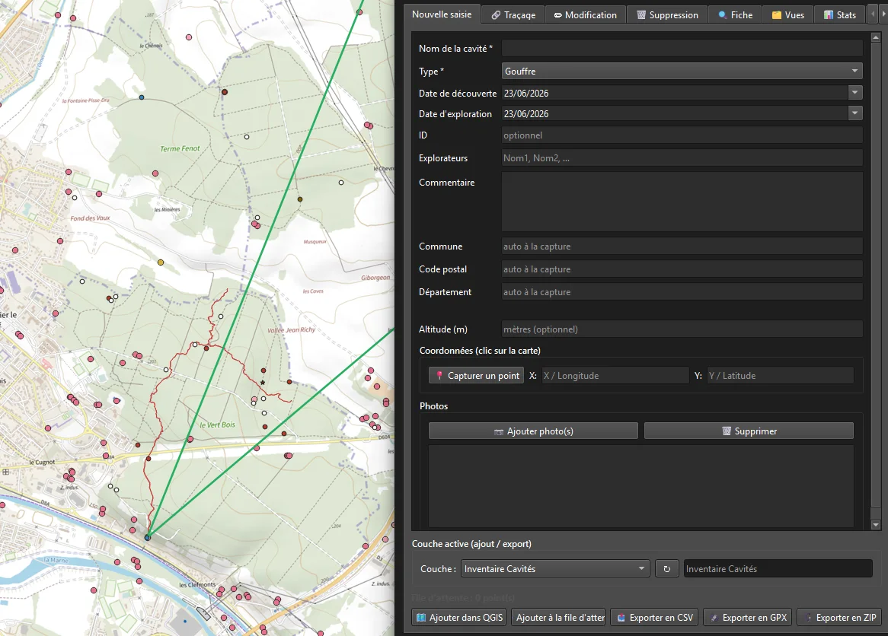Click Capturer un point button
The height and width of the screenshot is (636, 888).
[476, 375]
